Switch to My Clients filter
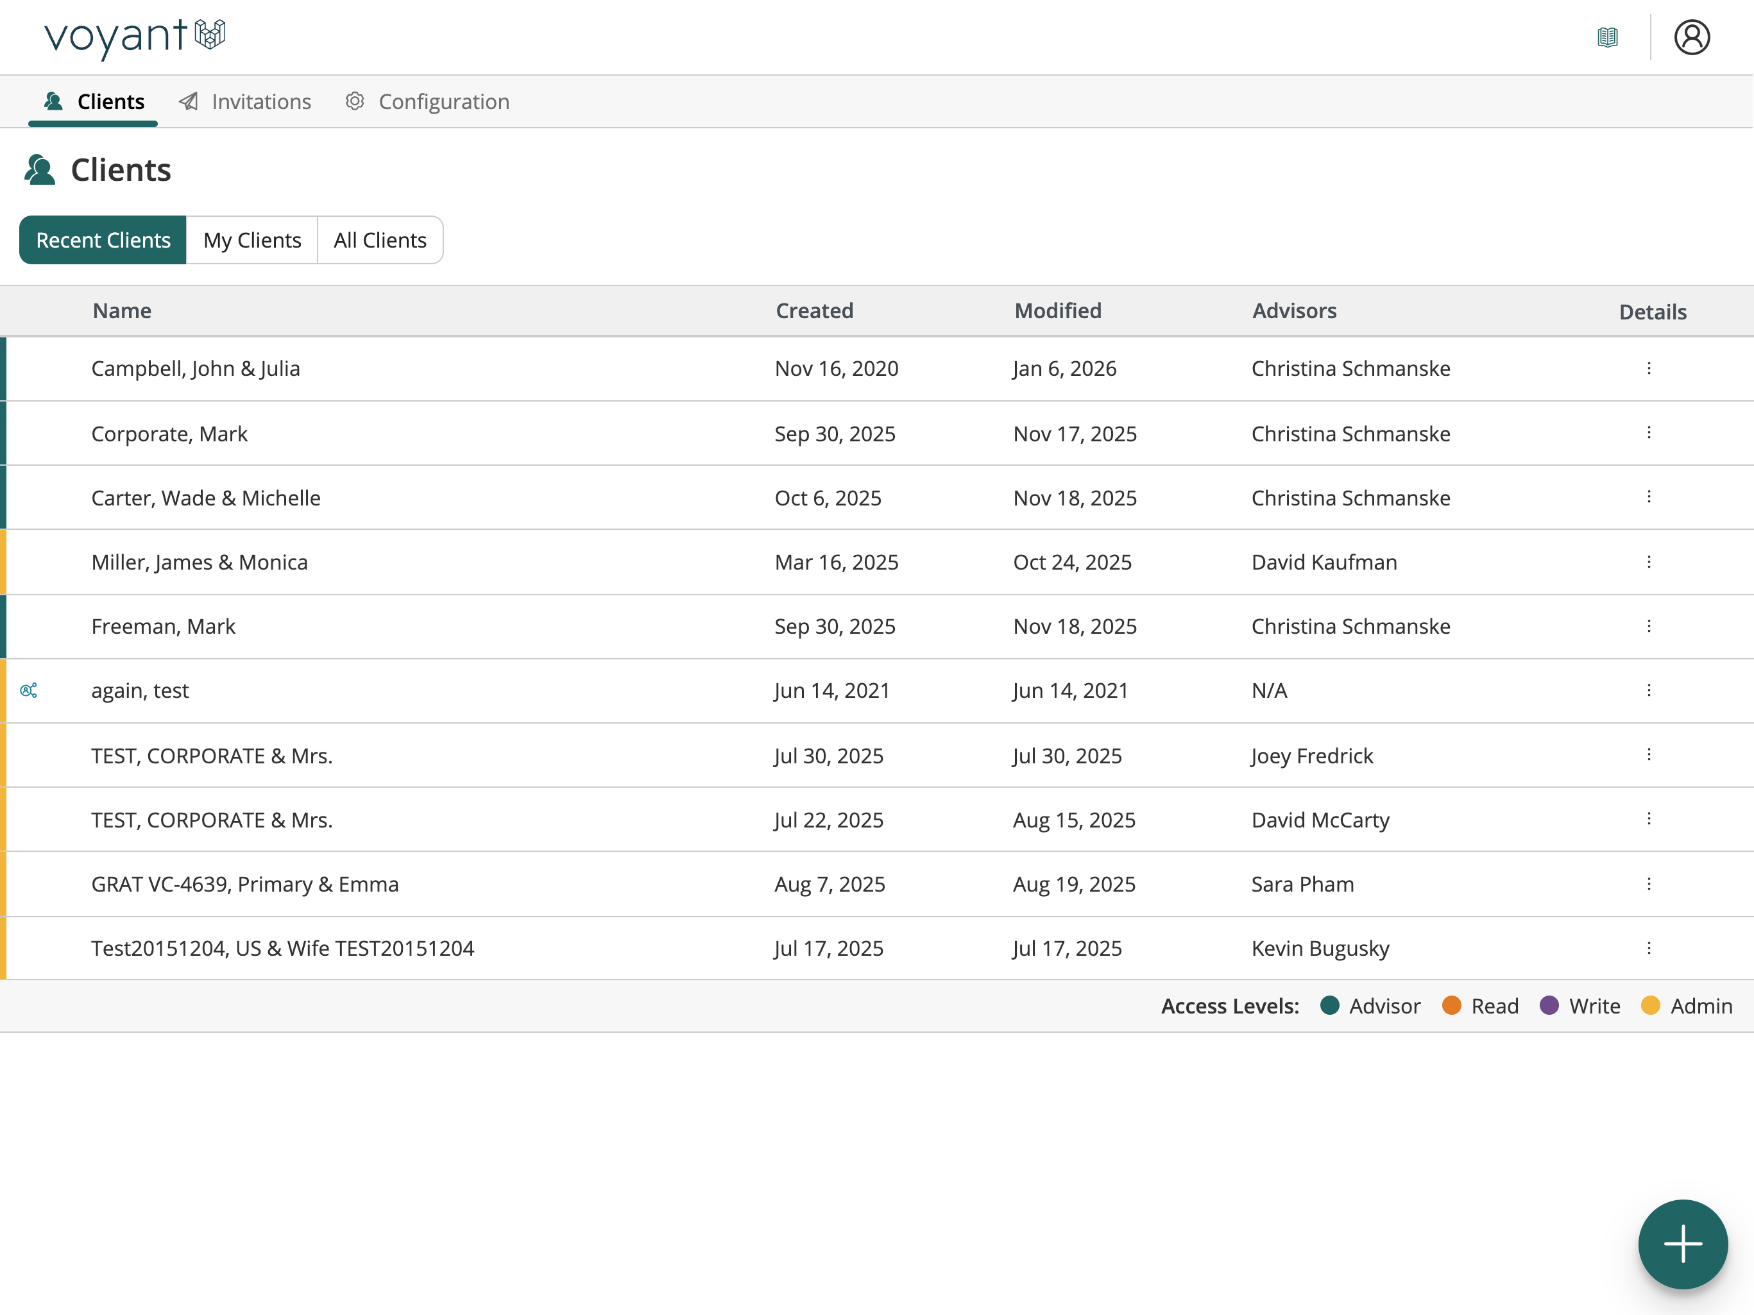The width and height of the screenshot is (1754, 1315). [x=252, y=240]
